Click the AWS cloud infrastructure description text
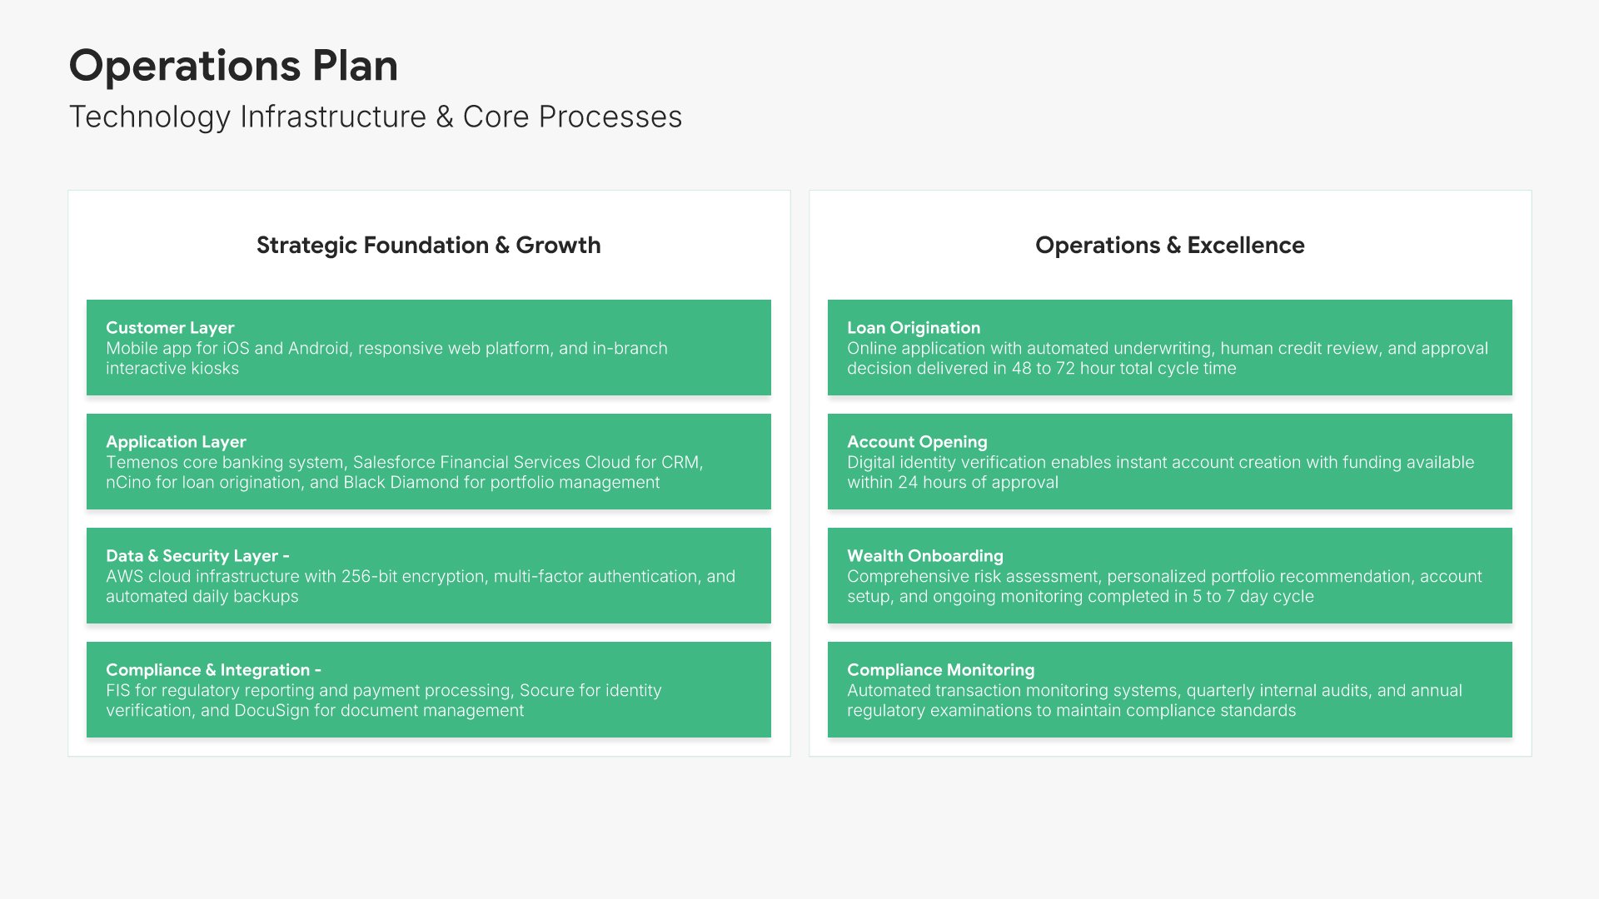The width and height of the screenshot is (1599, 899). (420, 587)
